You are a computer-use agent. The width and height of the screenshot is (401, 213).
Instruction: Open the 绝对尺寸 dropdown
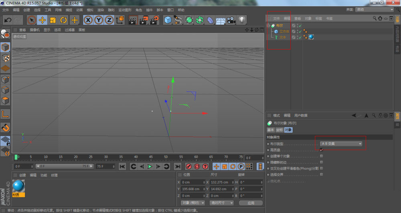(x=221, y=203)
